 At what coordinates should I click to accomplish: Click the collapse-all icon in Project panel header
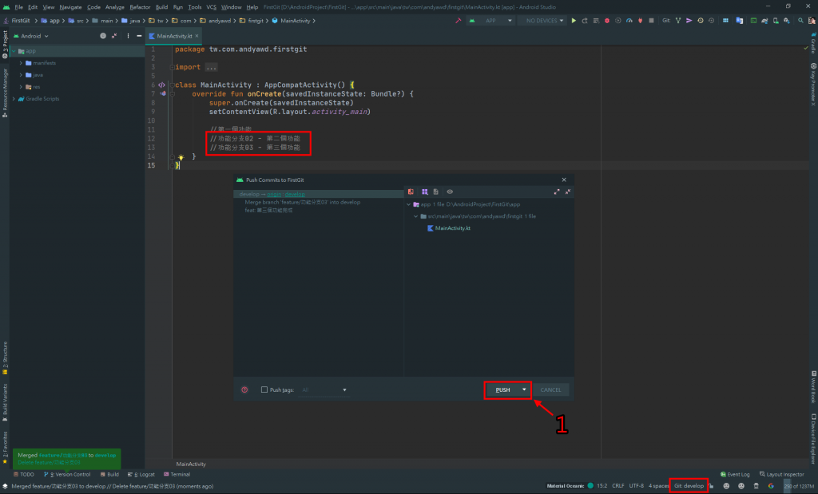(x=113, y=36)
